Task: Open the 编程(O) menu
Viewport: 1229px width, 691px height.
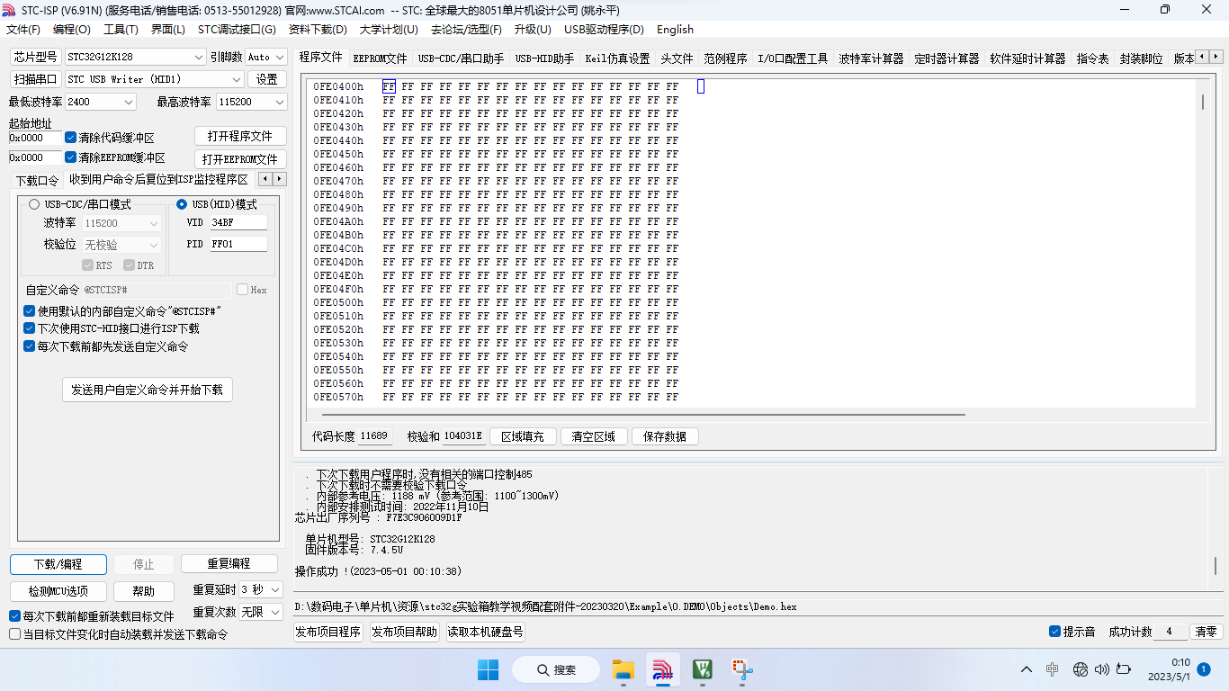Action: [x=72, y=30]
